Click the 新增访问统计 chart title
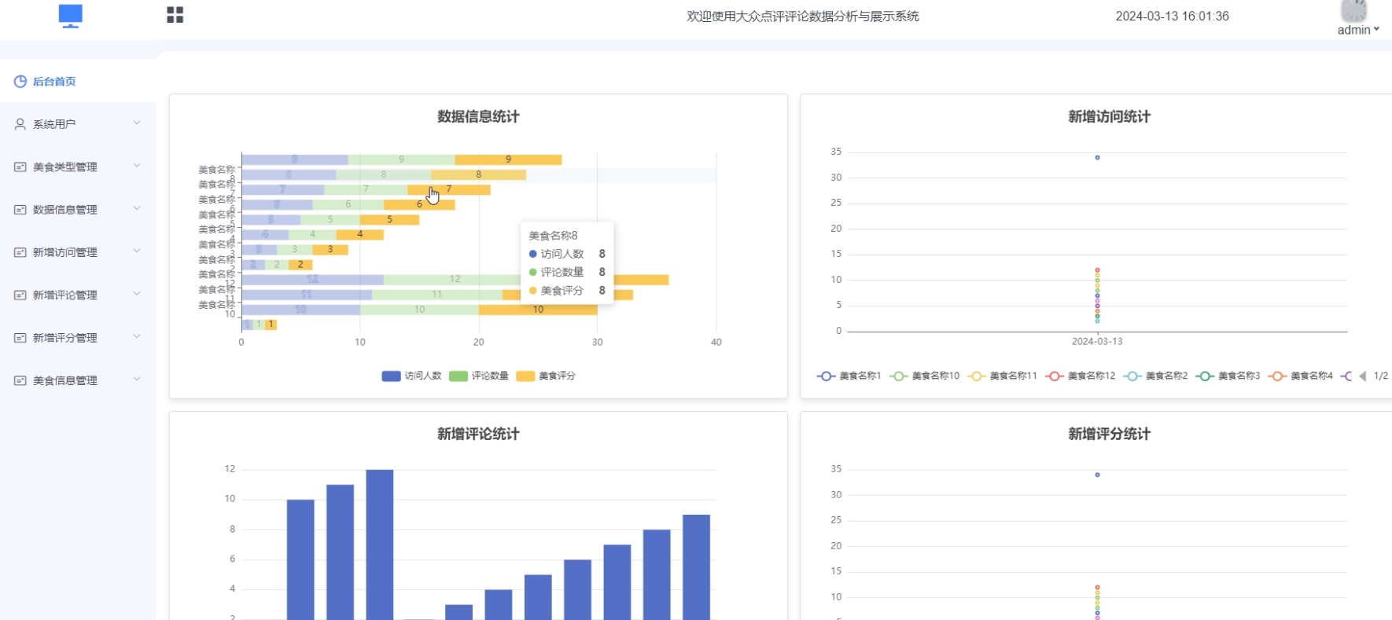This screenshot has height=620, width=1392. coord(1109,116)
